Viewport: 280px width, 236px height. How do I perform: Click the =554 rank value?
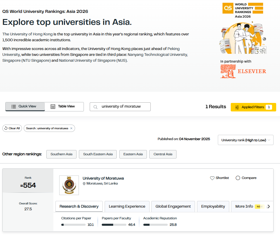click(28, 185)
